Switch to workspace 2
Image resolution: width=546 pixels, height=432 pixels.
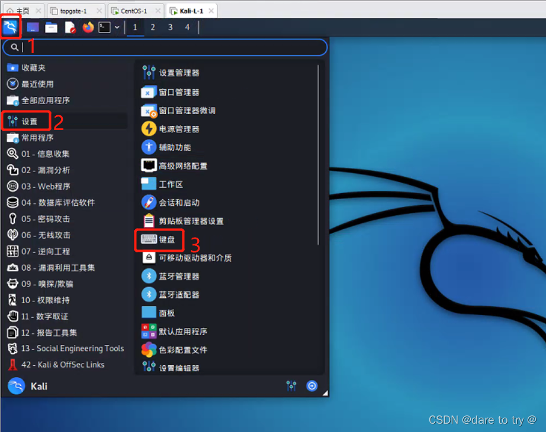(153, 27)
